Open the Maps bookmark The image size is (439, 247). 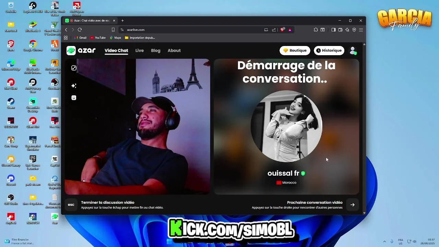[115, 38]
